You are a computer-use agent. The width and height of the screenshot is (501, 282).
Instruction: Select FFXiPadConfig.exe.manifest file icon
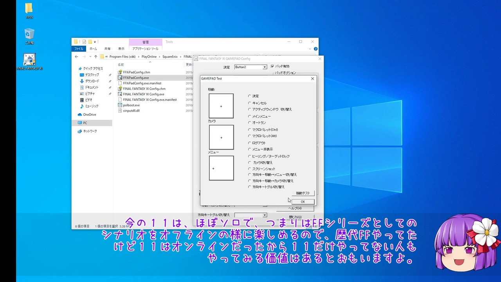pos(120,83)
